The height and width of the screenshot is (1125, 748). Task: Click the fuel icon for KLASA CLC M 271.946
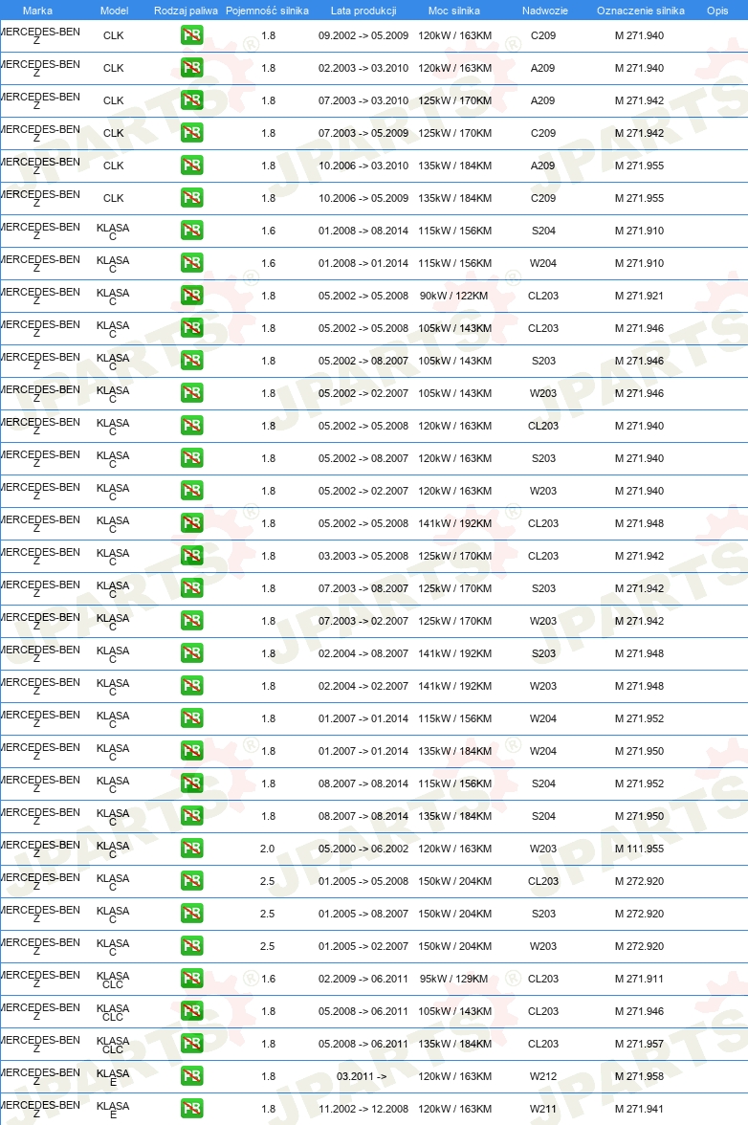coord(191,1010)
